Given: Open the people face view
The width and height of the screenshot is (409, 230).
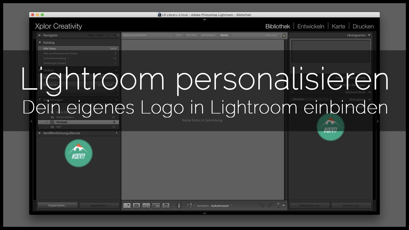Looking at the screenshot, I should (x=166, y=205).
